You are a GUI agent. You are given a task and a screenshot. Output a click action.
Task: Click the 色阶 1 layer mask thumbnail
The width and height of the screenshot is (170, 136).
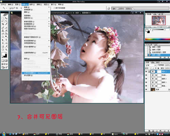[159, 71]
